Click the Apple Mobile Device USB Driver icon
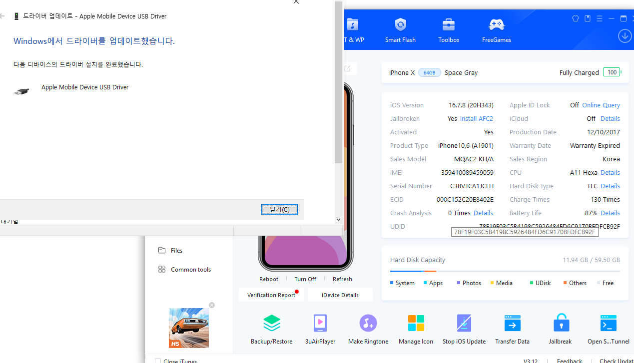Image resolution: width=634 pixels, height=363 pixels. pos(21,91)
